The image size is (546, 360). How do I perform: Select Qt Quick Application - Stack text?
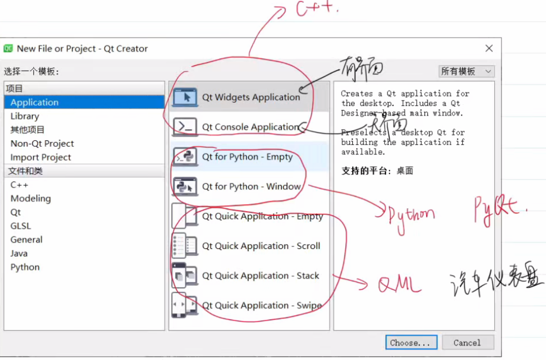coord(261,276)
